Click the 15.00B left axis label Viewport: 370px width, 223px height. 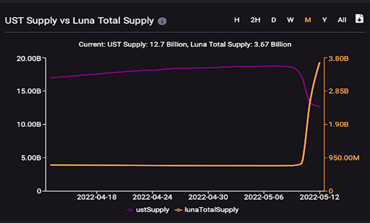pos(29,91)
